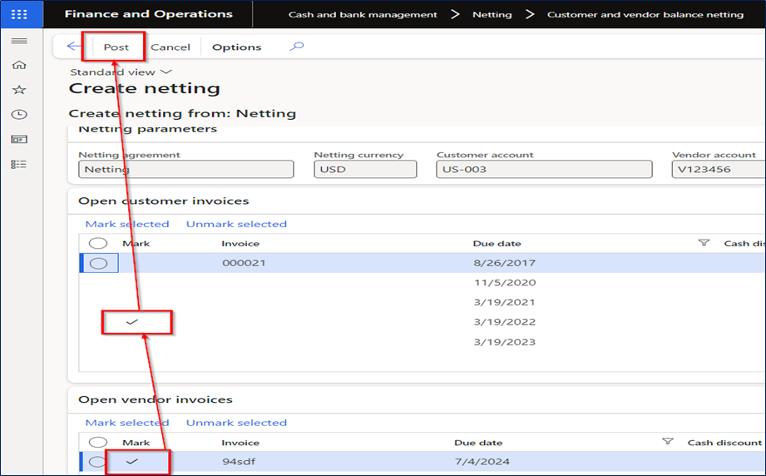The image size is (766, 476).
Task: Go to the Home icon in sidebar
Action: tap(19, 65)
